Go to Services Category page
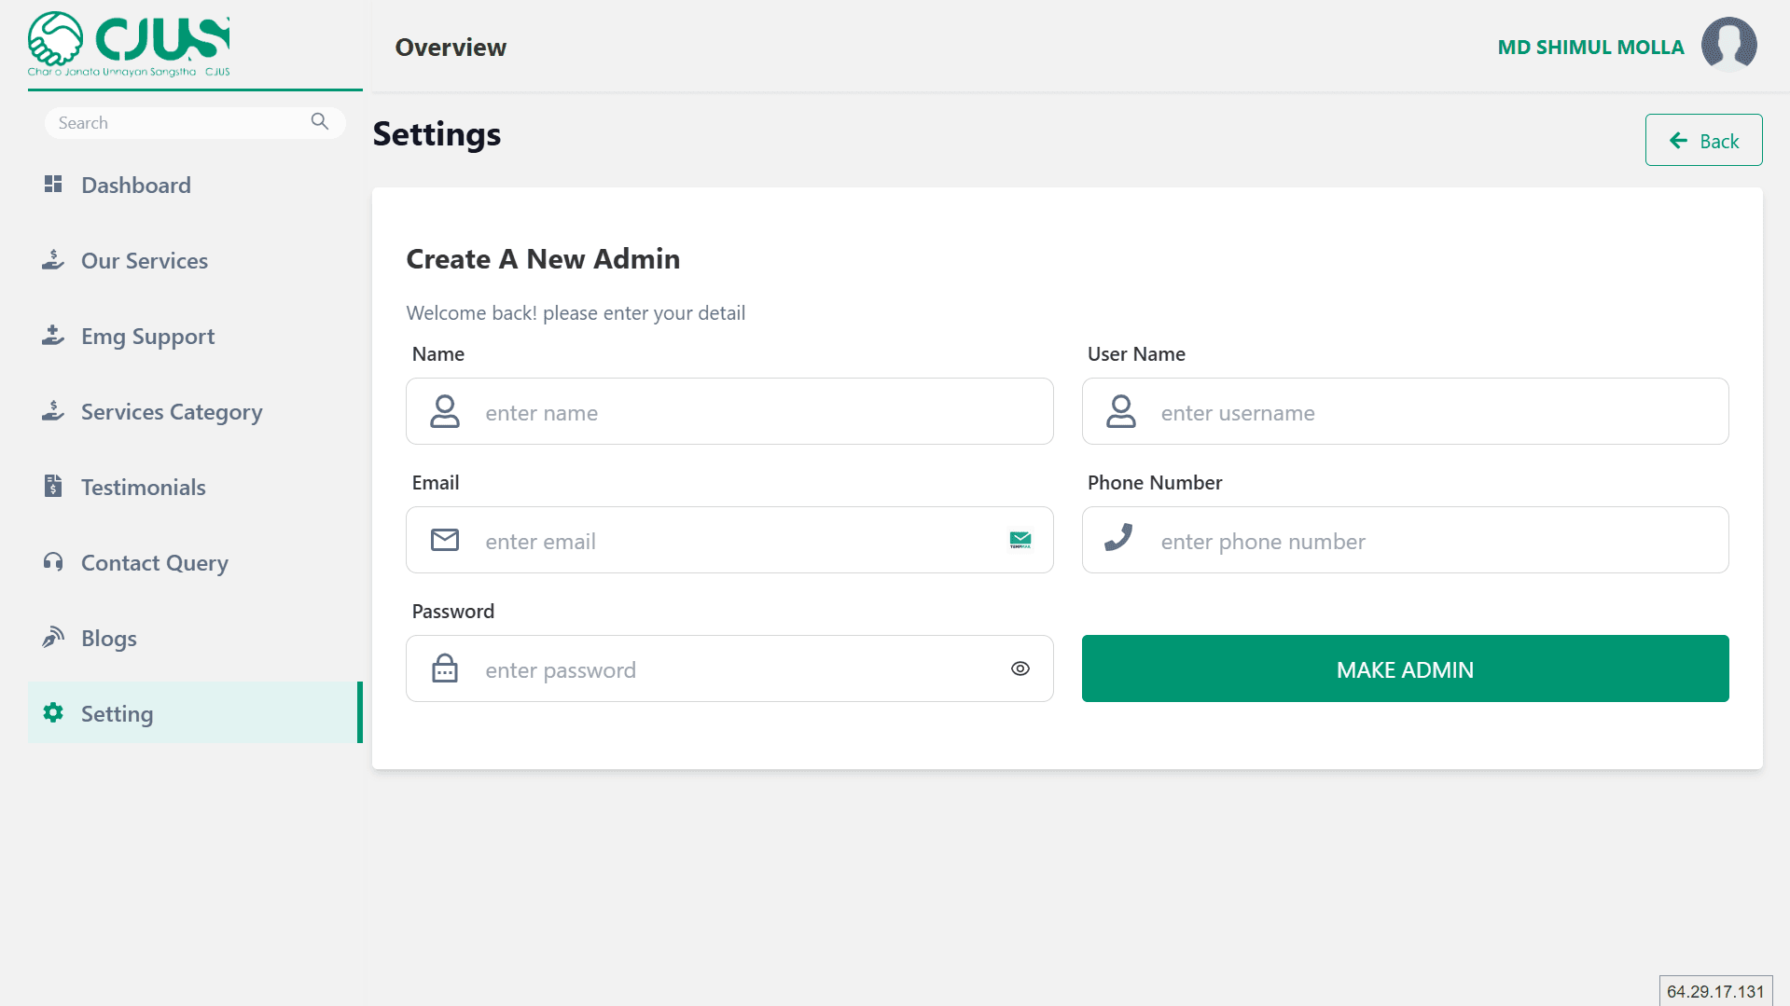 172,412
